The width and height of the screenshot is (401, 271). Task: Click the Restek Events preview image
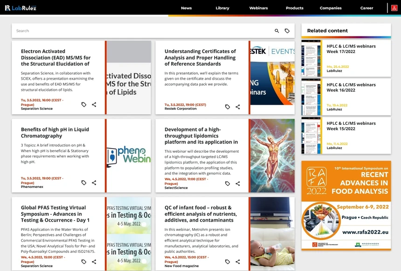tap(273, 77)
